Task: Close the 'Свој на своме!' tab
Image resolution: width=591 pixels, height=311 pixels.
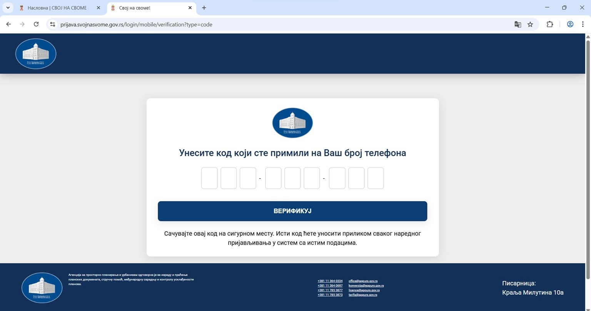Action: coord(190,8)
